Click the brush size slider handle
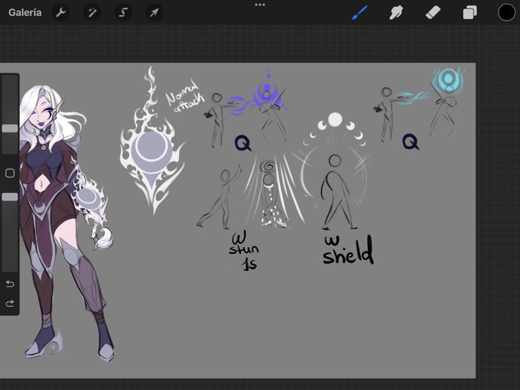This screenshot has width=520, height=390. pos(10,128)
